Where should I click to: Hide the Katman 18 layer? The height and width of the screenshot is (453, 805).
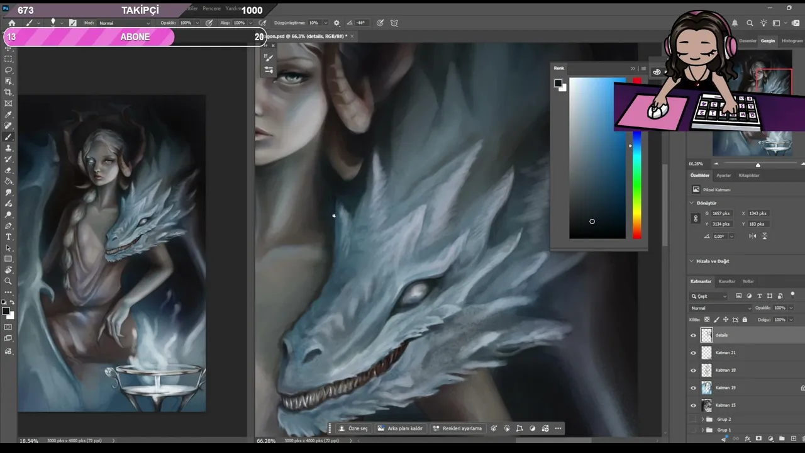click(694, 371)
